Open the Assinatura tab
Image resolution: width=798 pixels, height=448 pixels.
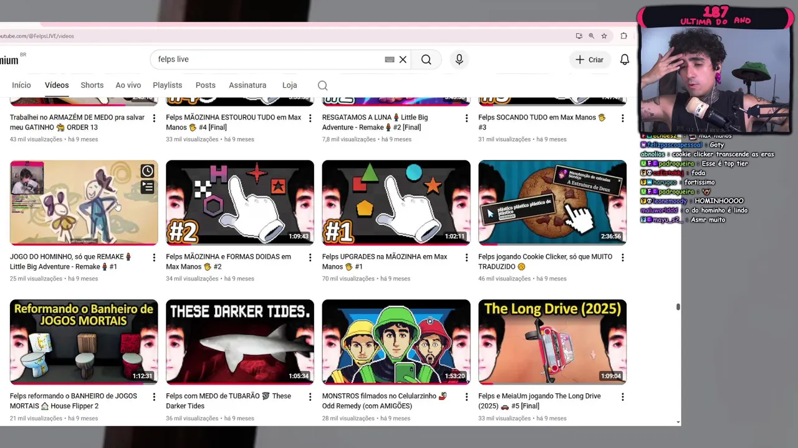[248, 85]
